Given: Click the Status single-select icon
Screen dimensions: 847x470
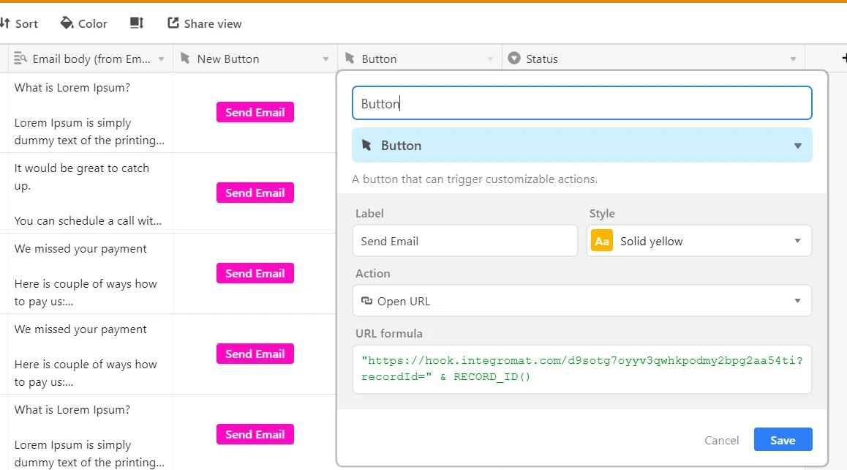Looking at the screenshot, I should [x=514, y=58].
